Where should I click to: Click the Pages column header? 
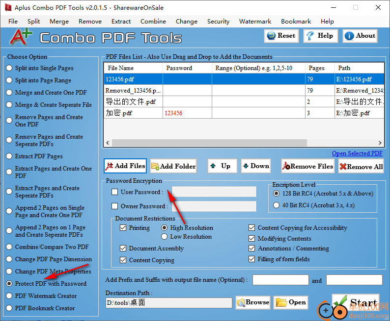pyautogui.click(x=320, y=68)
